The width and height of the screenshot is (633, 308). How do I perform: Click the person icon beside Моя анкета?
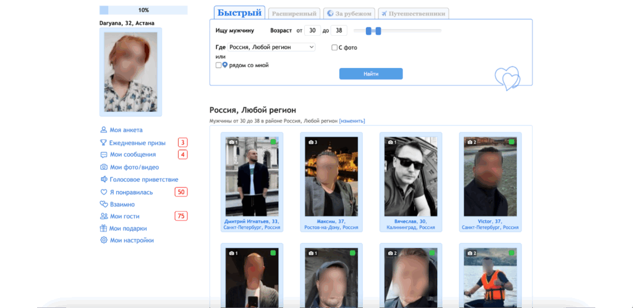click(x=104, y=130)
